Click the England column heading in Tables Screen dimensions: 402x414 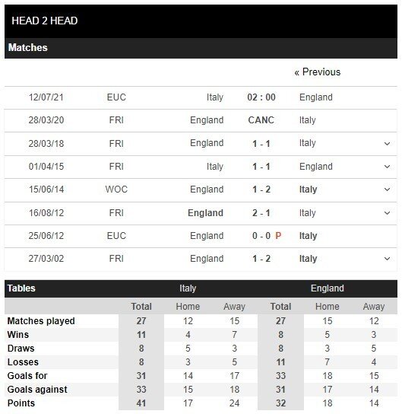(327, 288)
